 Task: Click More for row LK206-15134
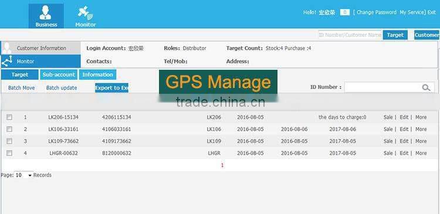(421, 117)
